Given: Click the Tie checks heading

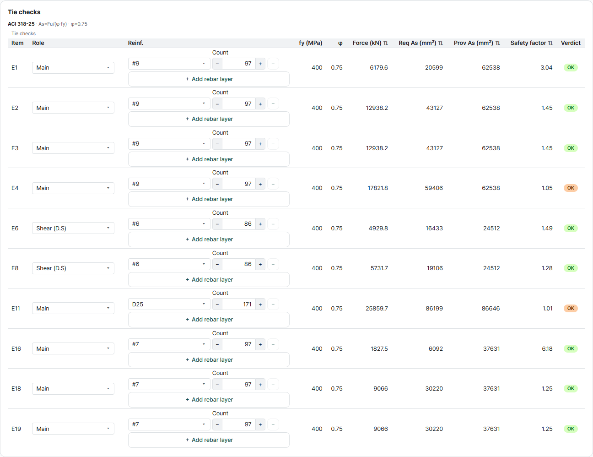Looking at the screenshot, I should [24, 12].
